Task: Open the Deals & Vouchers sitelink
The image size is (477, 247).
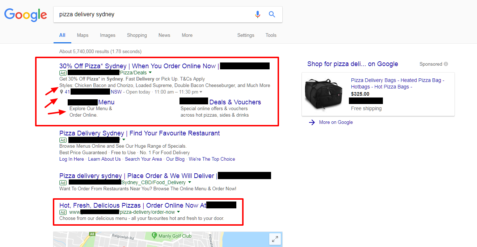Action: point(235,102)
